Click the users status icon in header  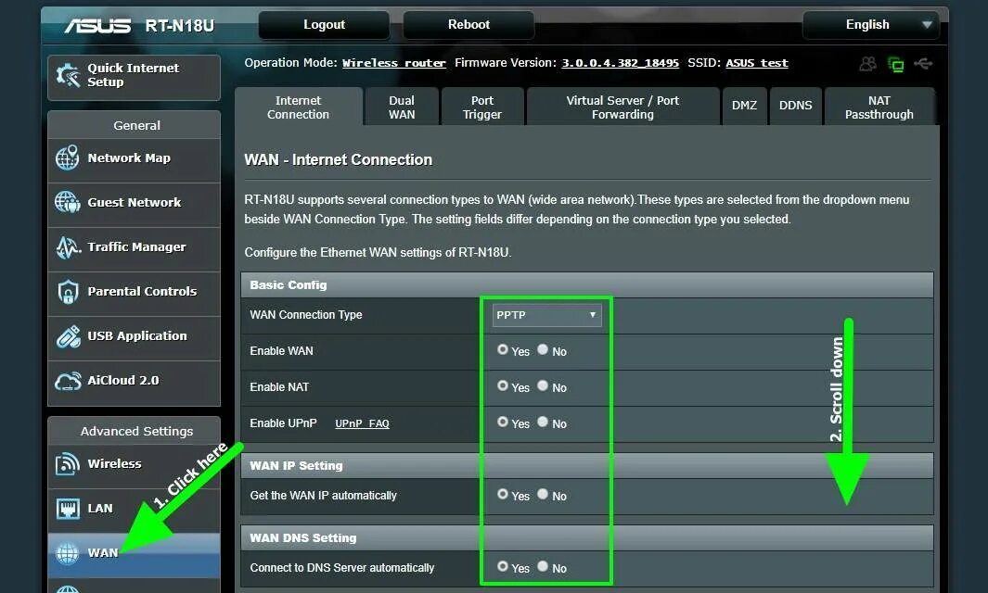click(867, 64)
